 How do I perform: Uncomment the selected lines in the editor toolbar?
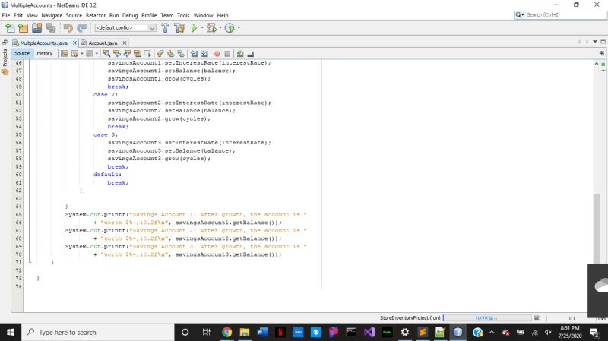coord(251,54)
